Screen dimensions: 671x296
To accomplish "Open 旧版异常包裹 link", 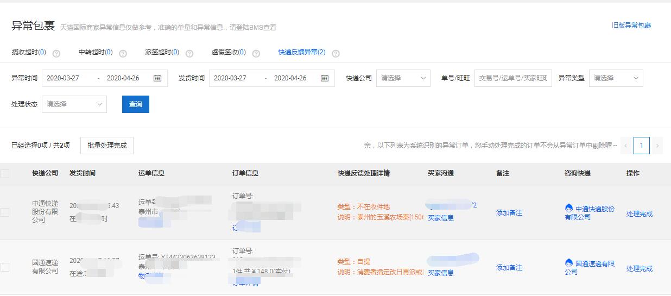I will [631, 26].
